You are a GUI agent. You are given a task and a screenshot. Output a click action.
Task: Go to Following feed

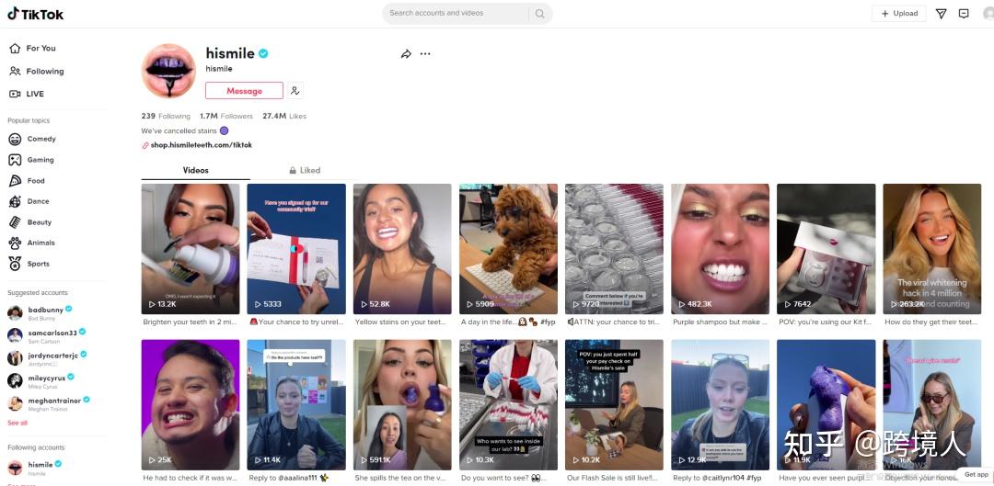(x=37, y=72)
